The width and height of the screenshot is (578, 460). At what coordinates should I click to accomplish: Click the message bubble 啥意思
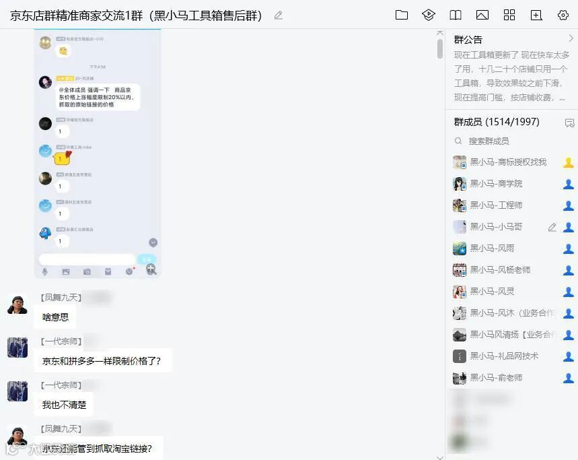coord(55,317)
